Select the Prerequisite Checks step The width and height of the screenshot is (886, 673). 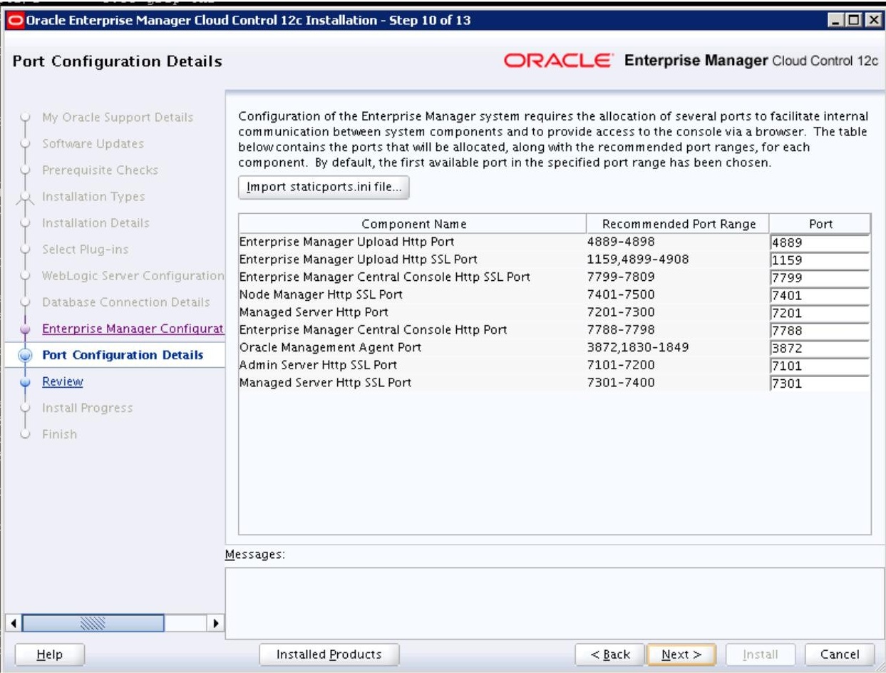pyautogui.click(x=100, y=170)
